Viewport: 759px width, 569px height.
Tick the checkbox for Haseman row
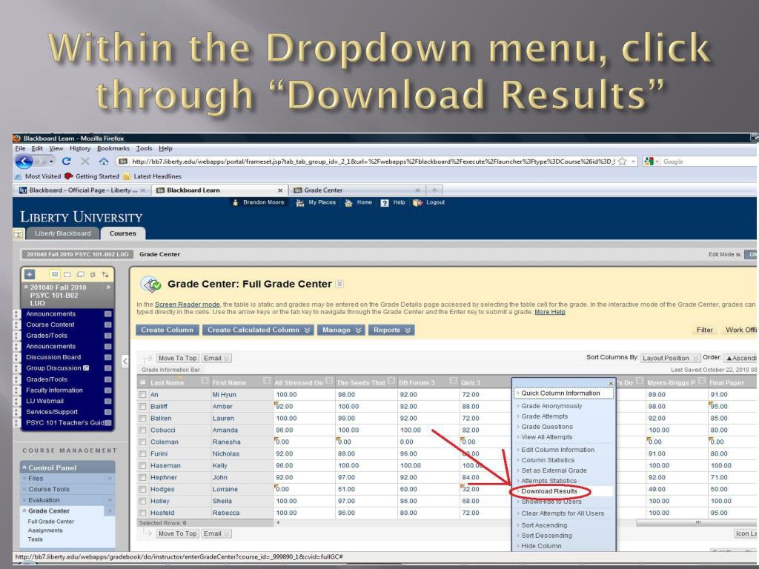point(142,465)
